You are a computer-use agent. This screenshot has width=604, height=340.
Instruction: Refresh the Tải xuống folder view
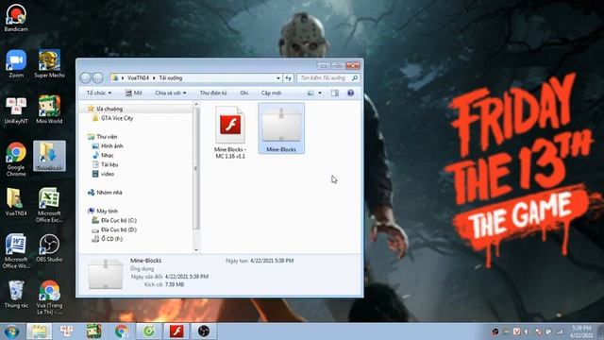[x=289, y=77]
